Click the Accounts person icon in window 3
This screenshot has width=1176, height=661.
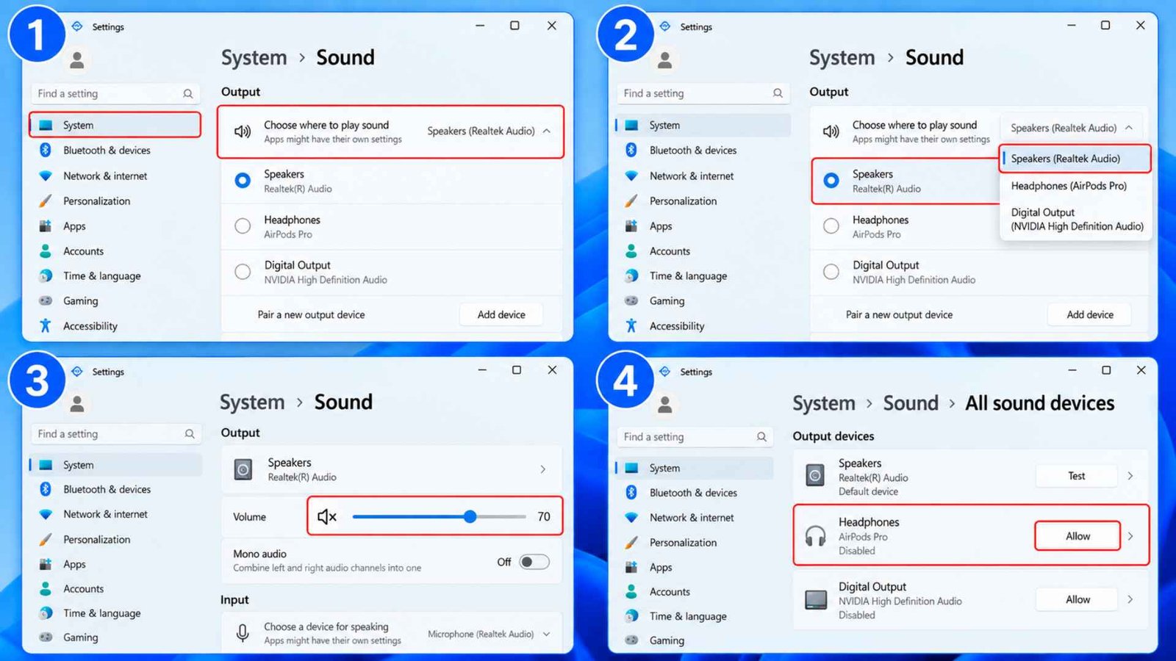(45, 589)
